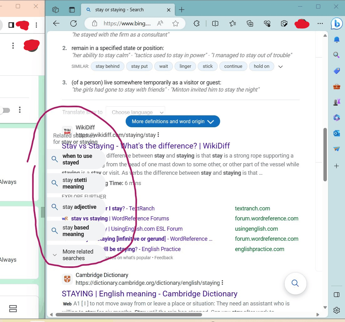Image resolution: width=345 pixels, height=322 pixels.
Task: Click the vertical scrollbar thumb
Action: point(325,155)
